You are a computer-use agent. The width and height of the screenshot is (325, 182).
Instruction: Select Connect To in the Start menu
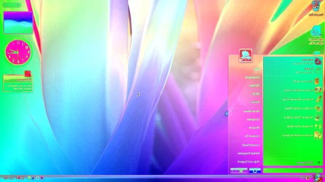[252, 136]
